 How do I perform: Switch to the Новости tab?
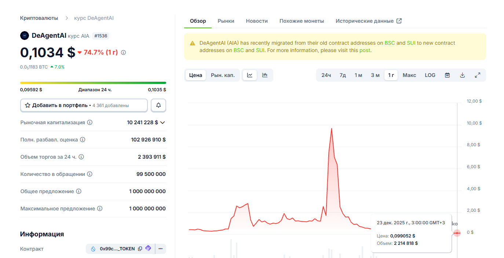coord(257,21)
